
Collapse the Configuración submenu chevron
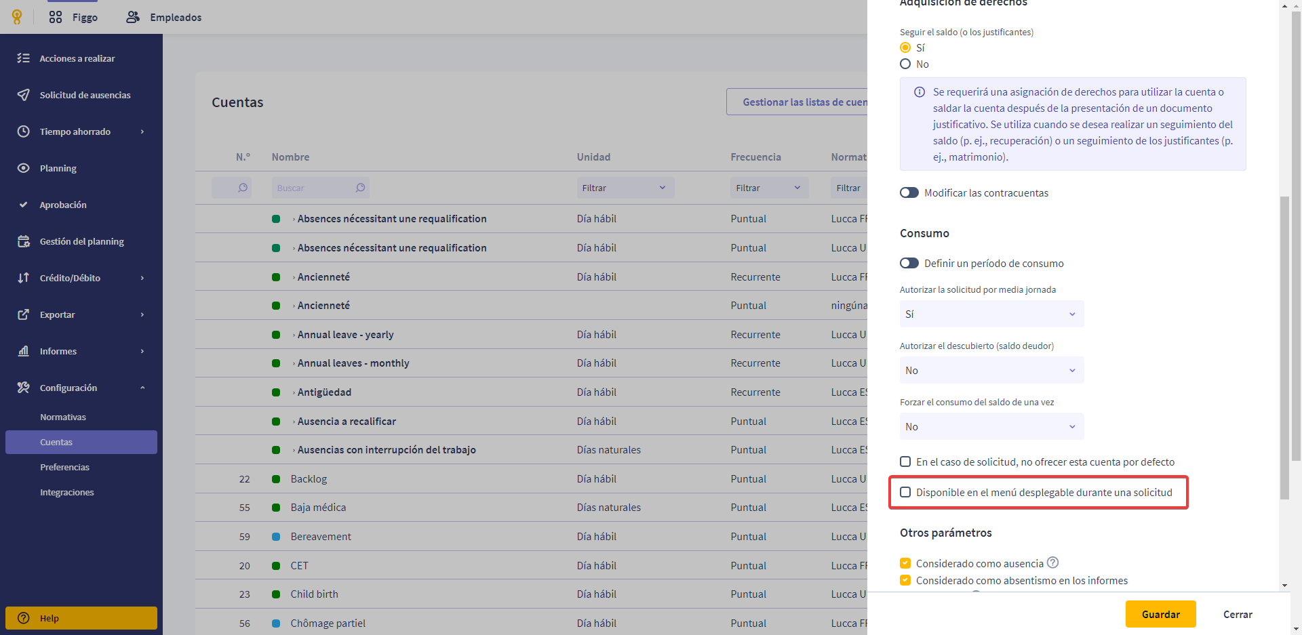(x=142, y=388)
